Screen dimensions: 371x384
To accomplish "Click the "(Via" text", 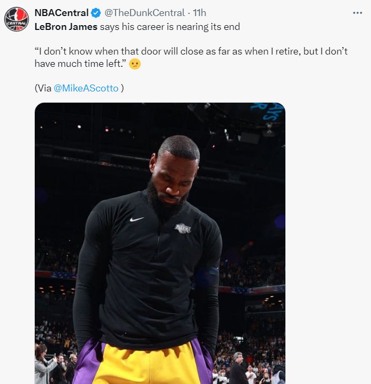I will [43, 88].
